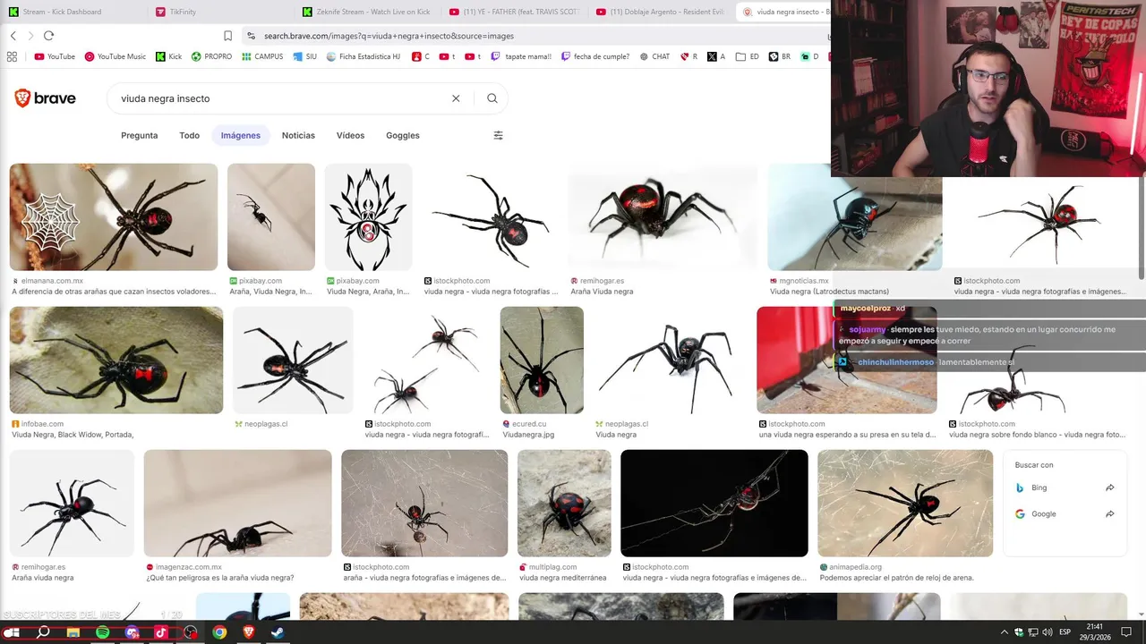
Task: Open the bookmarks grid icon
Action: [x=12, y=56]
